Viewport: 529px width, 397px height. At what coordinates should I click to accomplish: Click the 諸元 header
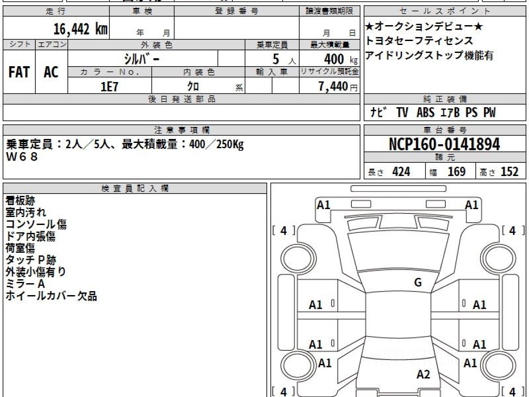tap(445, 157)
